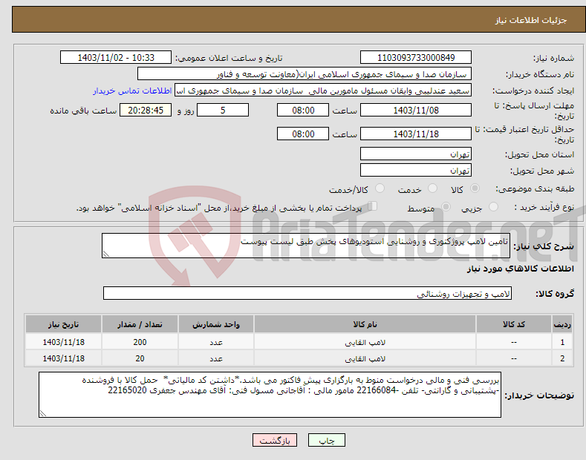Click the گروه کالا field لامپ و تجهیزات روشنائی

click(x=307, y=294)
